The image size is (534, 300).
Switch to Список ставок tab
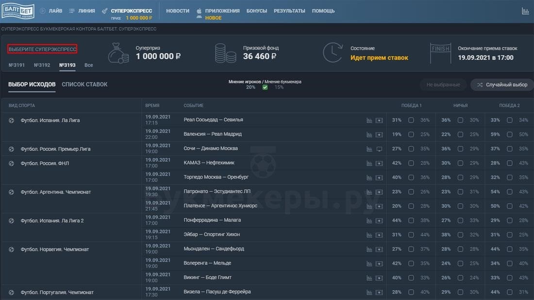tap(84, 84)
